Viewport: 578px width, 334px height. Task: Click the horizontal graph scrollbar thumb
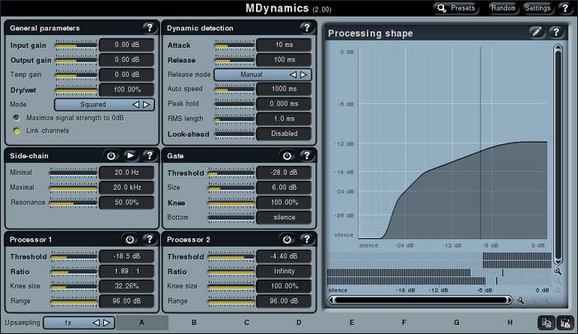coord(420,300)
